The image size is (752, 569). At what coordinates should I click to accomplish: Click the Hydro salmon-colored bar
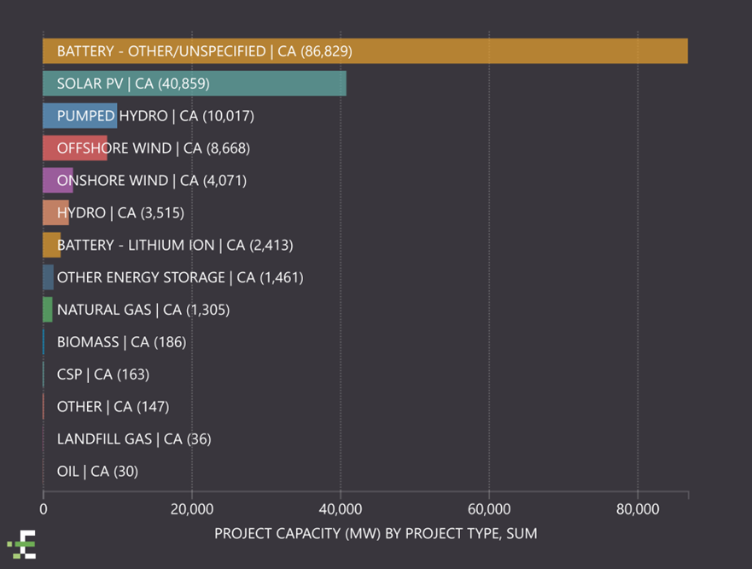click(x=55, y=212)
